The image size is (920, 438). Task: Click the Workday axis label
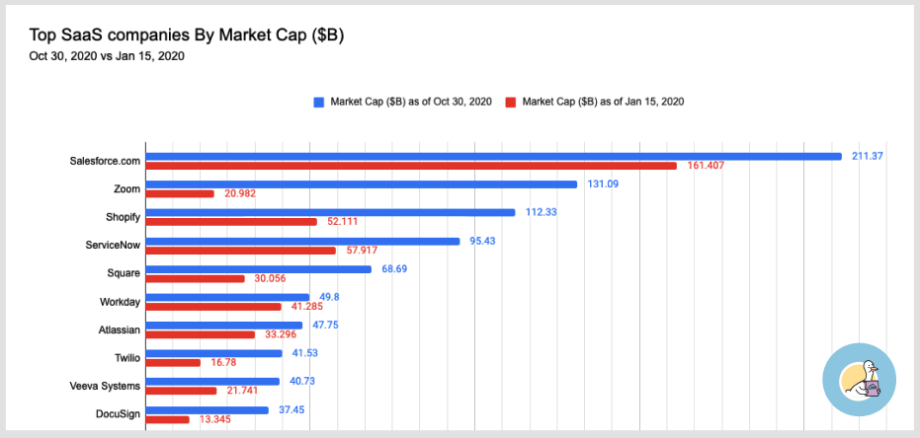(121, 302)
